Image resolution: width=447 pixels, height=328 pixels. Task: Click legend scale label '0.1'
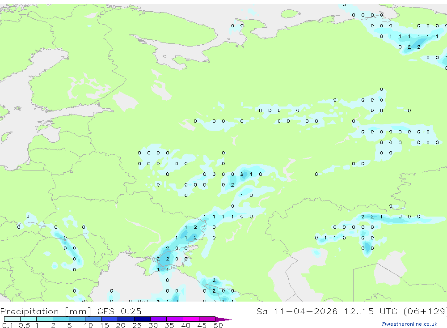8,325
